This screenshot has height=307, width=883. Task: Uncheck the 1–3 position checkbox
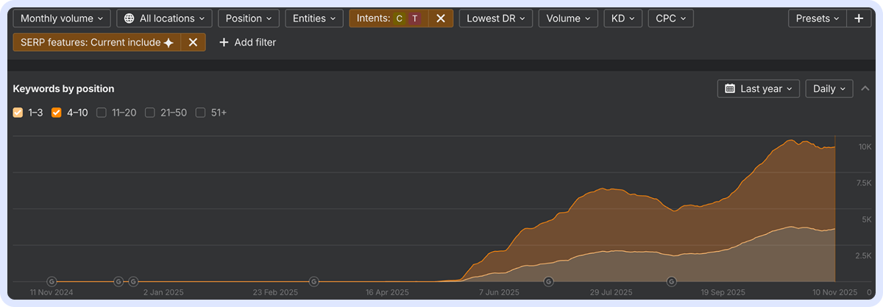pos(18,113)
